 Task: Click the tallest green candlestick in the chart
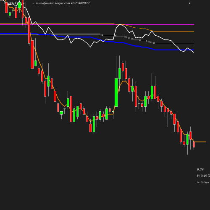[x=116, y=92]
